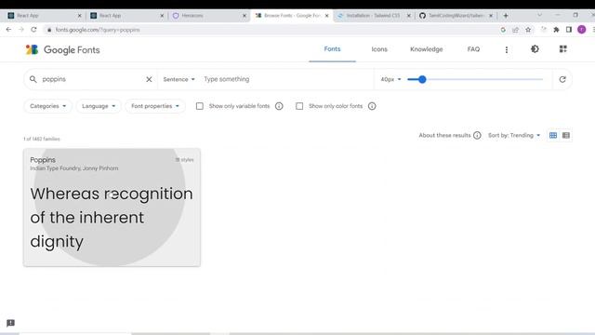
Task: Open selected families grid icon
Action: click(x=563, y=49)
